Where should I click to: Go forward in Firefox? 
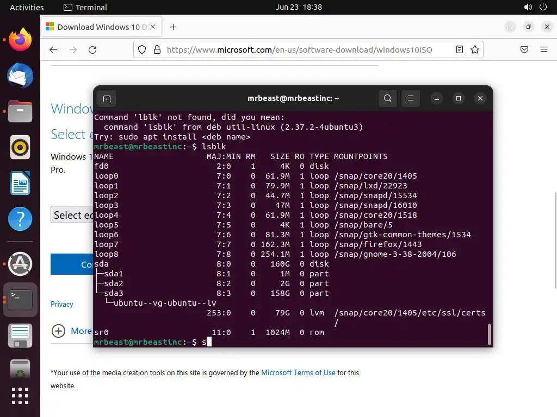point(73,49)
